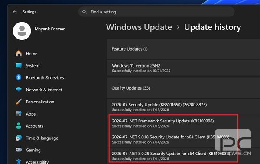This screenshot has height=164, width=260.
Task: Click the Settings window title
Action: (29, 12)
